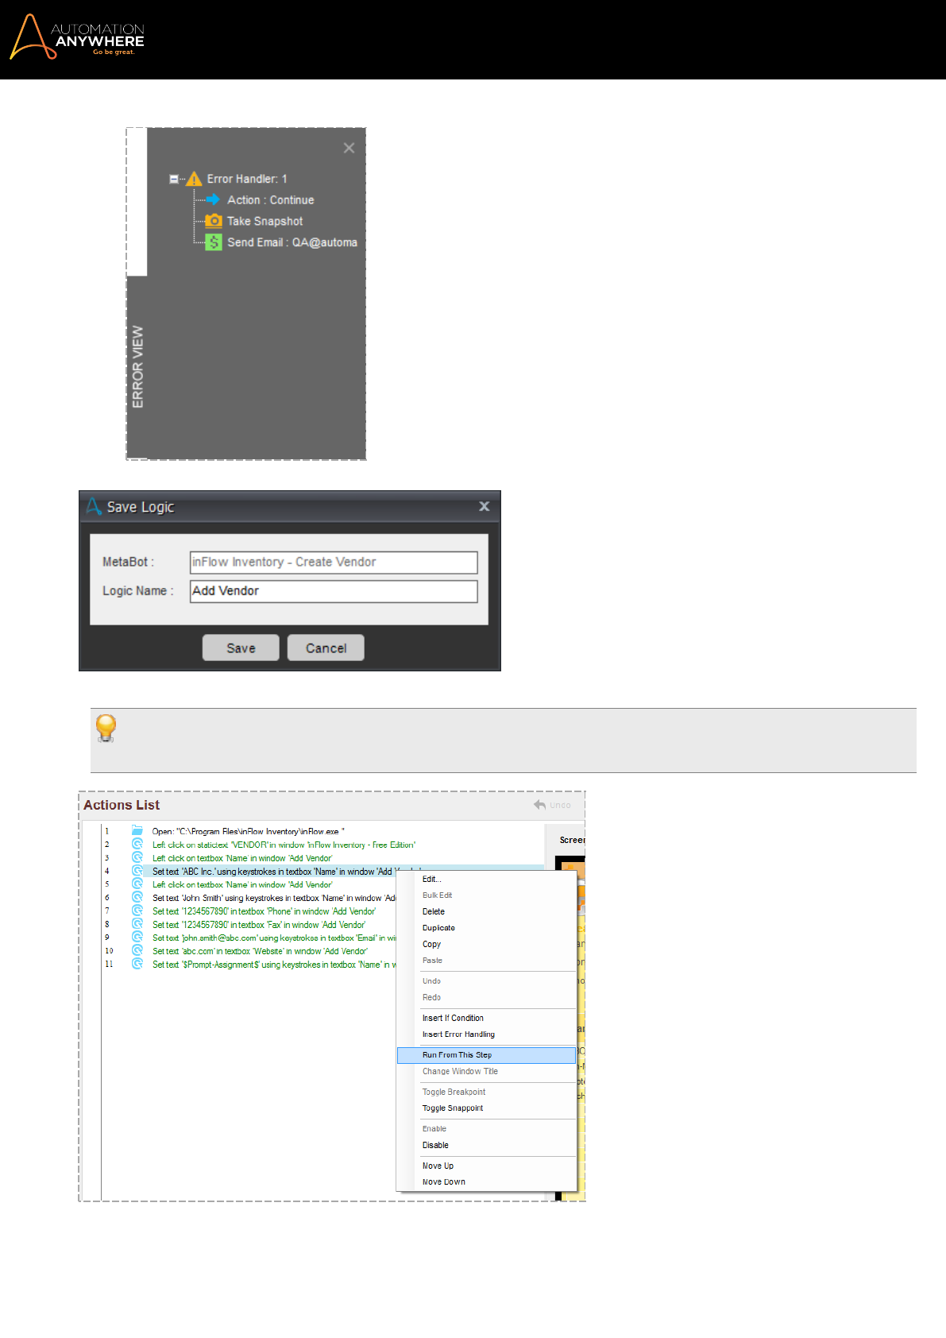Choose Move Down from the context menu
The image size is (946, 1338).
(x=486, y=1182)
